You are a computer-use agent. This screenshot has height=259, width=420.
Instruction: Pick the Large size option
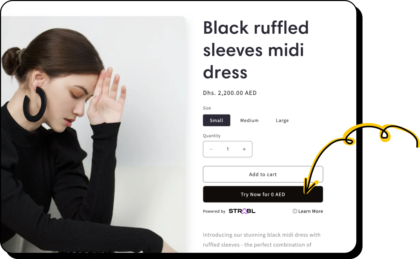(x=282, y=120)
